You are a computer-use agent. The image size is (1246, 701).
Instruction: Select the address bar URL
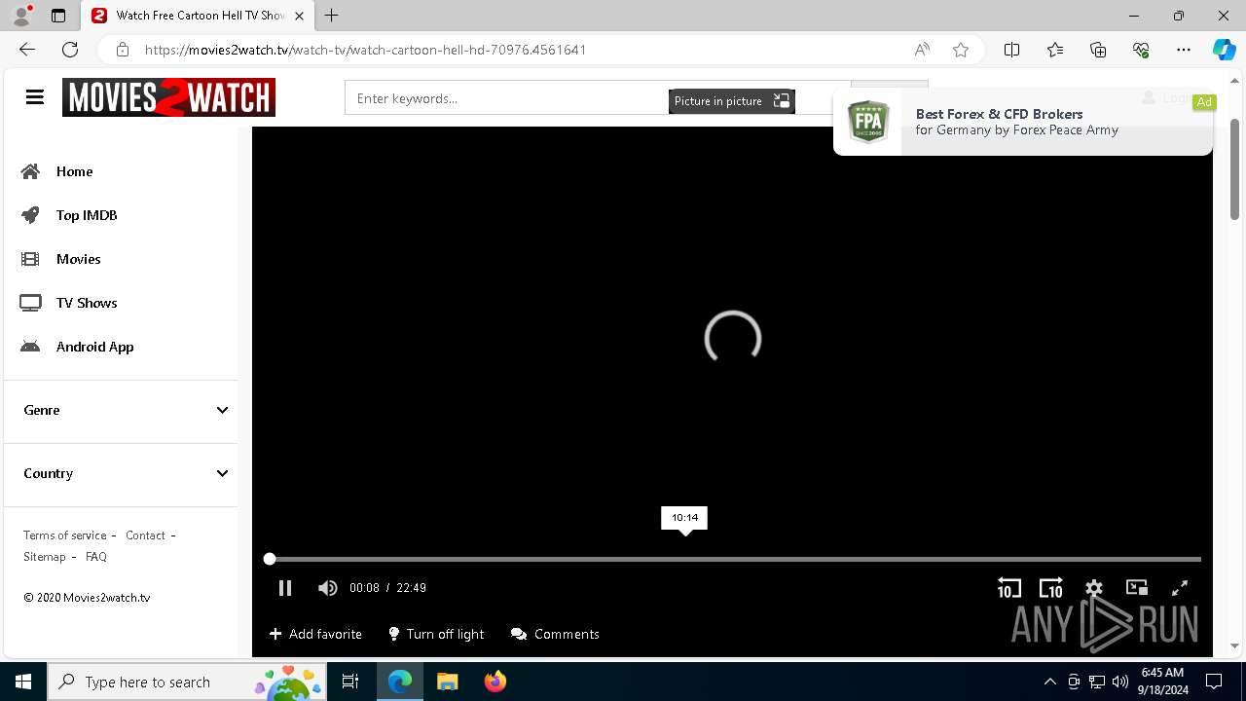pyautogui.click(x=365, y=50)
